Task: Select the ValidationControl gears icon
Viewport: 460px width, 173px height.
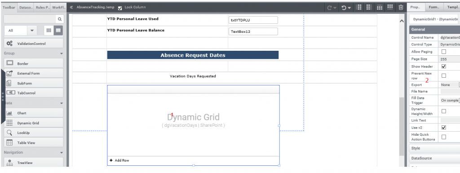Action: pyautogui.click(x=9, y=44)
